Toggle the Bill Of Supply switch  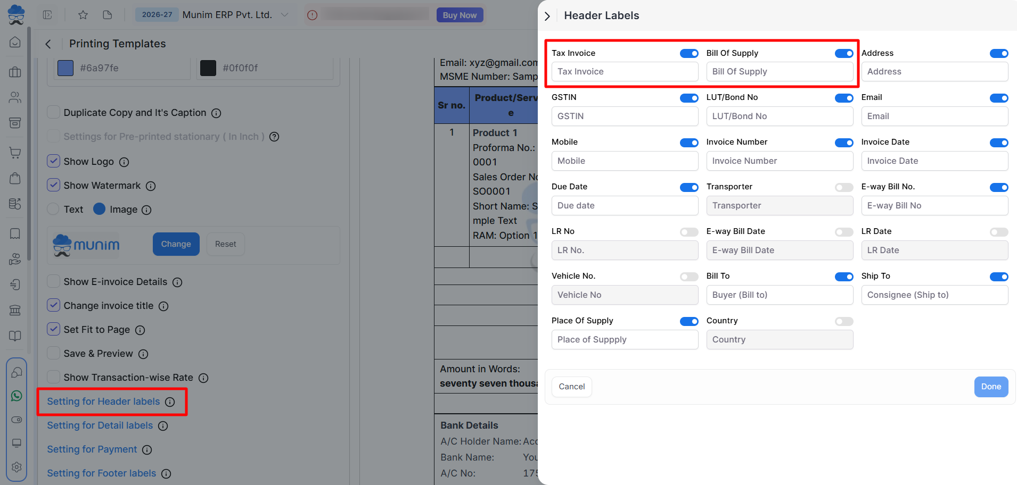pyautogui.click(x=844, y=53)
